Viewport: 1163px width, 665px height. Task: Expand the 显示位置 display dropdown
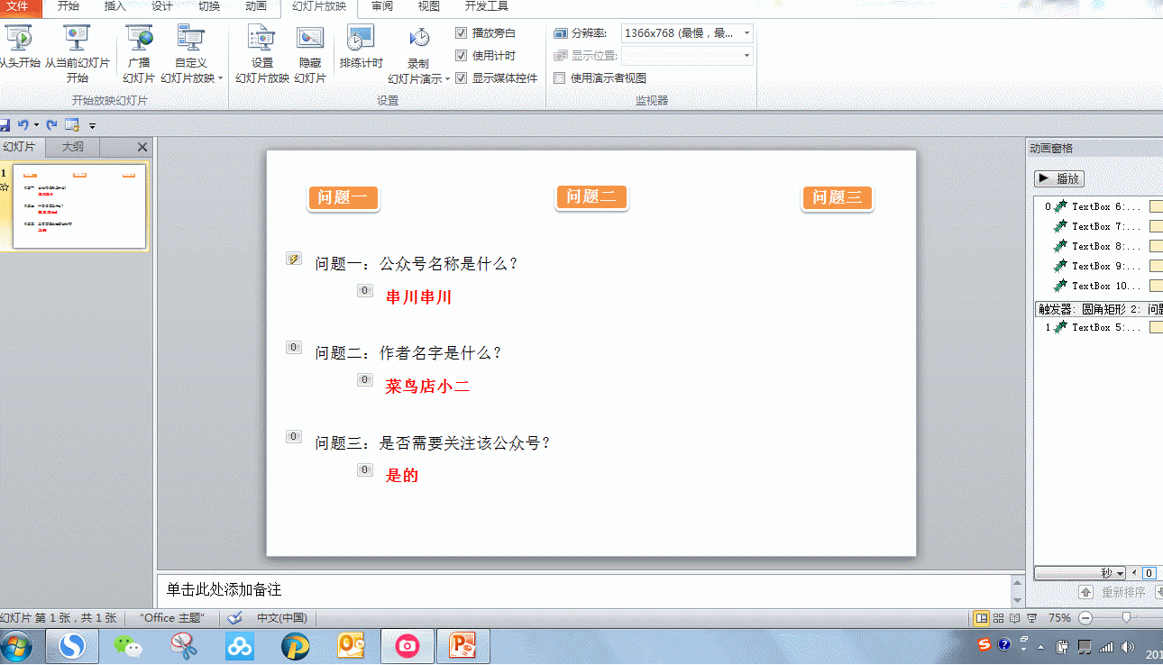(x=746, y=56)
